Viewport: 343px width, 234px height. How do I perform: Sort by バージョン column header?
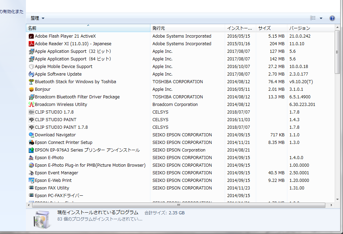tap(310, 28)
